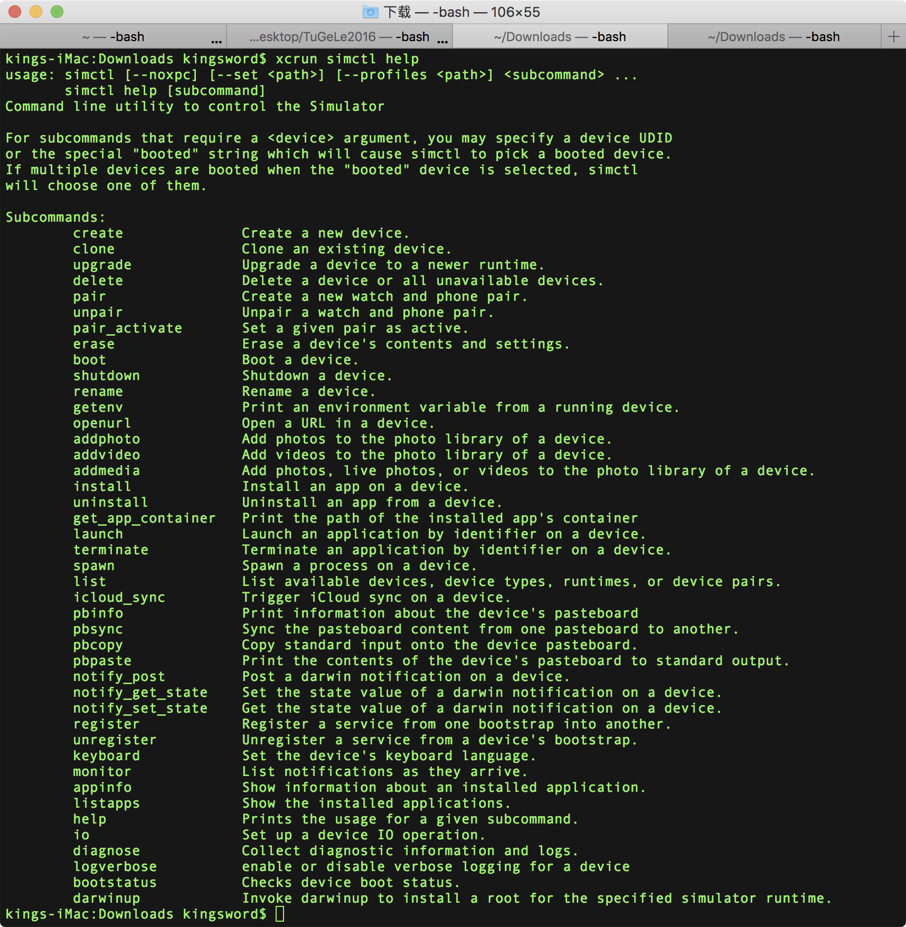Click the 'get_app_container' subcommand name
Image resolution: width=906 pixels, height=927 pixels.
(x=145, y=518)
